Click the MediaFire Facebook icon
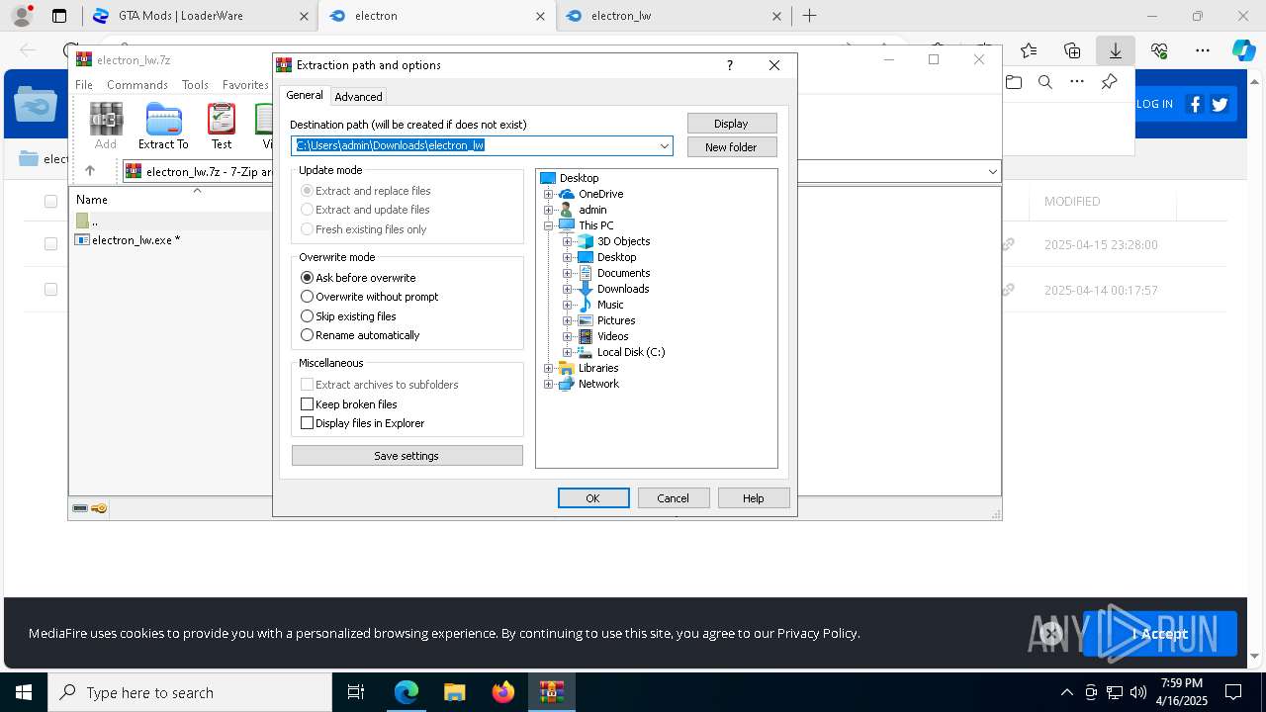 pos(1195,104)
